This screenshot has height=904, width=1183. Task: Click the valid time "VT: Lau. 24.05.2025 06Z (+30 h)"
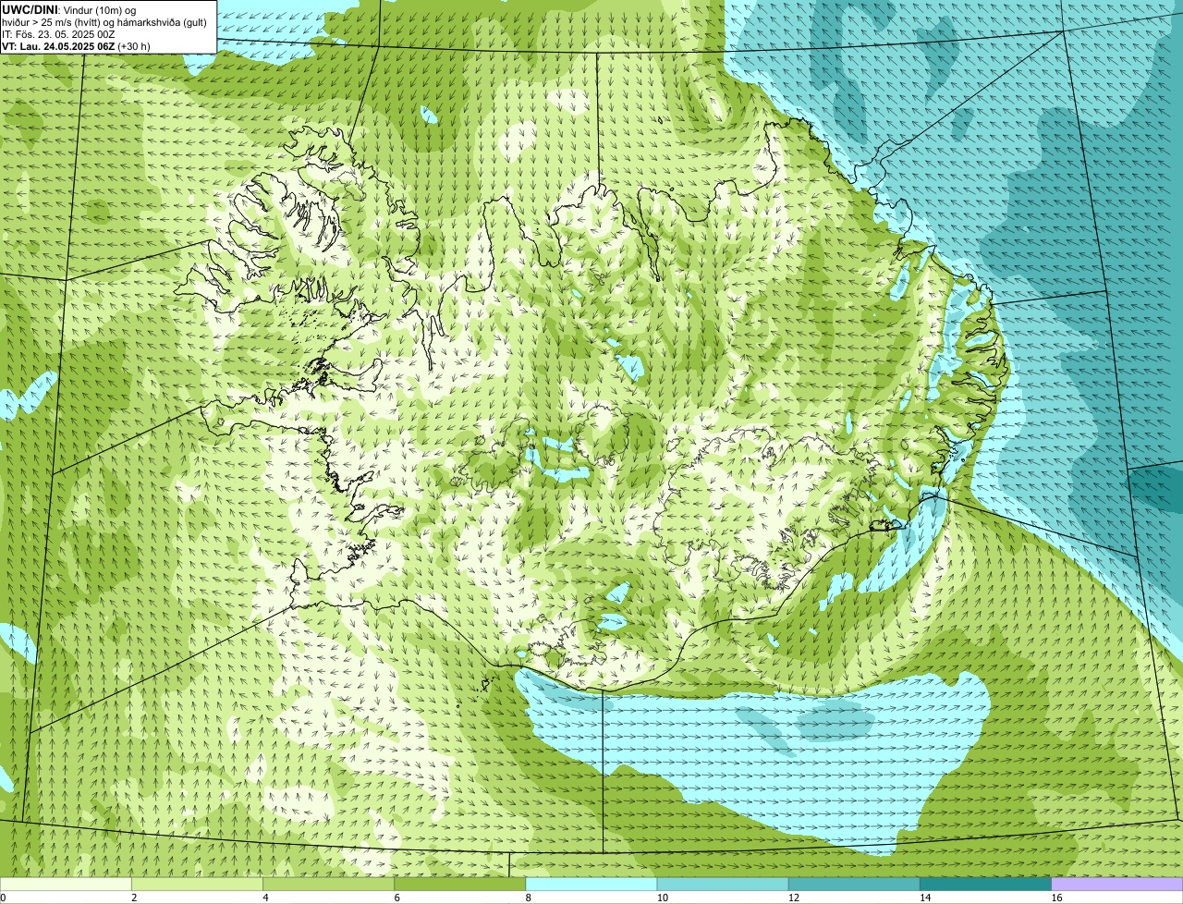(76, 46)
